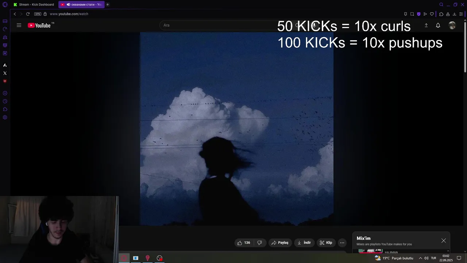Open Easy Setup sliders icon
Screen dimensions: 467x263
coord(461,14)
